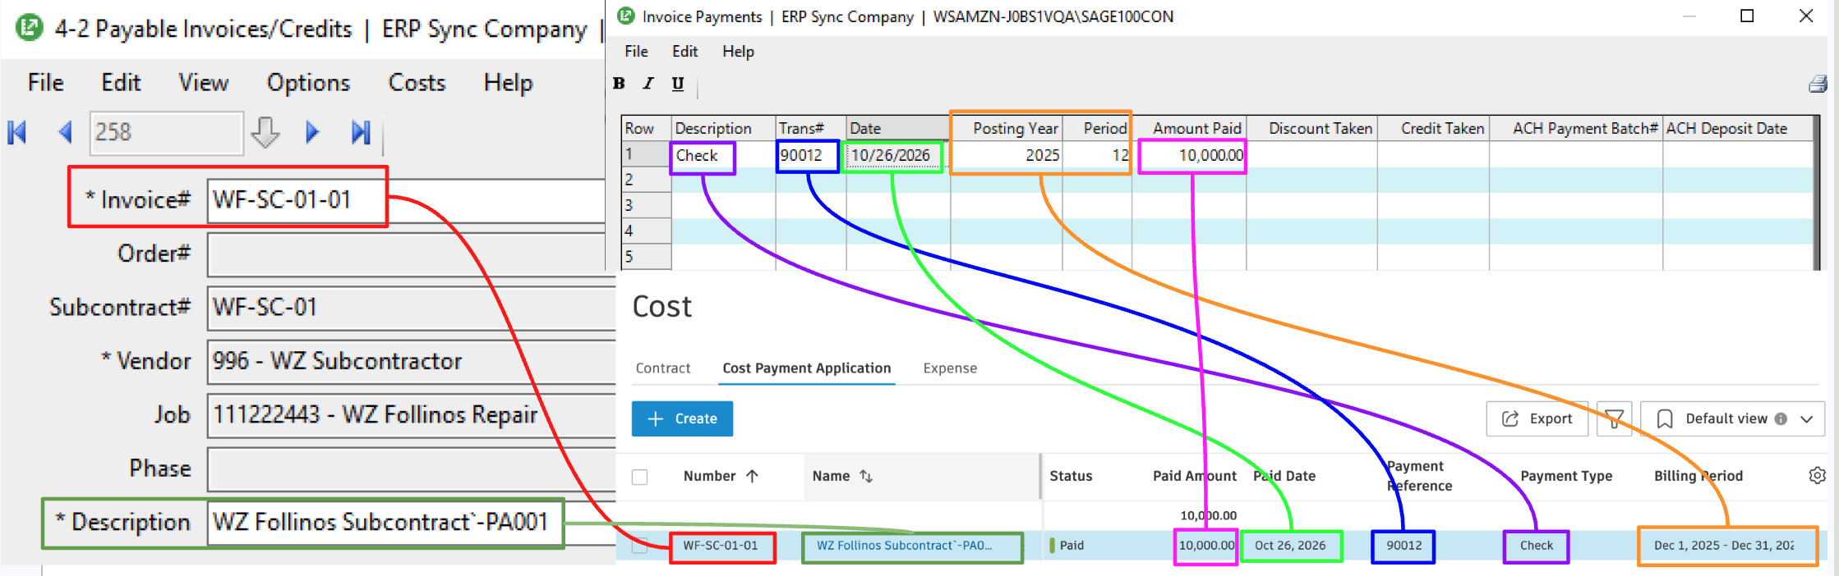Sort by Number column arrow
This screenshot has width=1839, height=576.
[x=752, y=476]
